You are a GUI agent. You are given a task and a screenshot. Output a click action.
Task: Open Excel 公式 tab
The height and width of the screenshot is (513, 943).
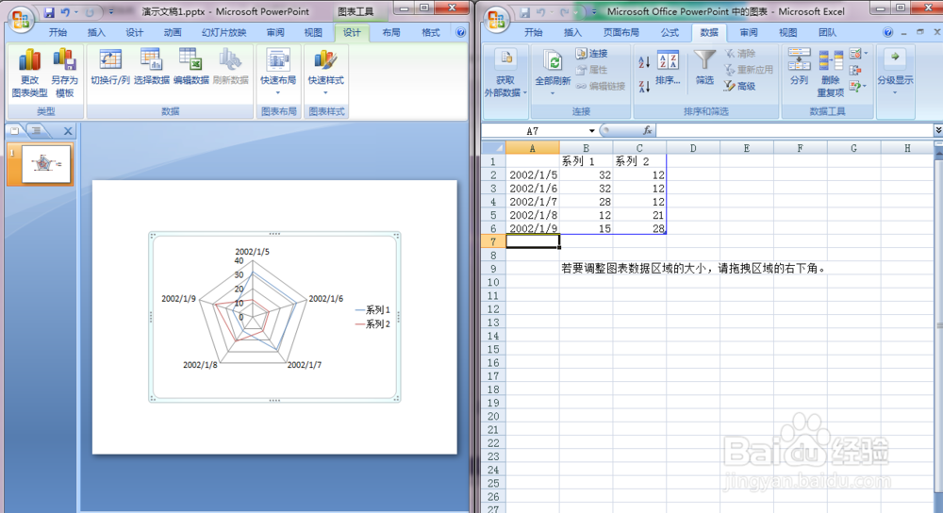click(x=670, y=32)
